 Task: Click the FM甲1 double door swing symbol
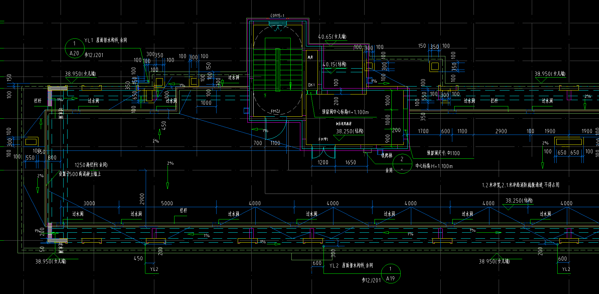323,152
